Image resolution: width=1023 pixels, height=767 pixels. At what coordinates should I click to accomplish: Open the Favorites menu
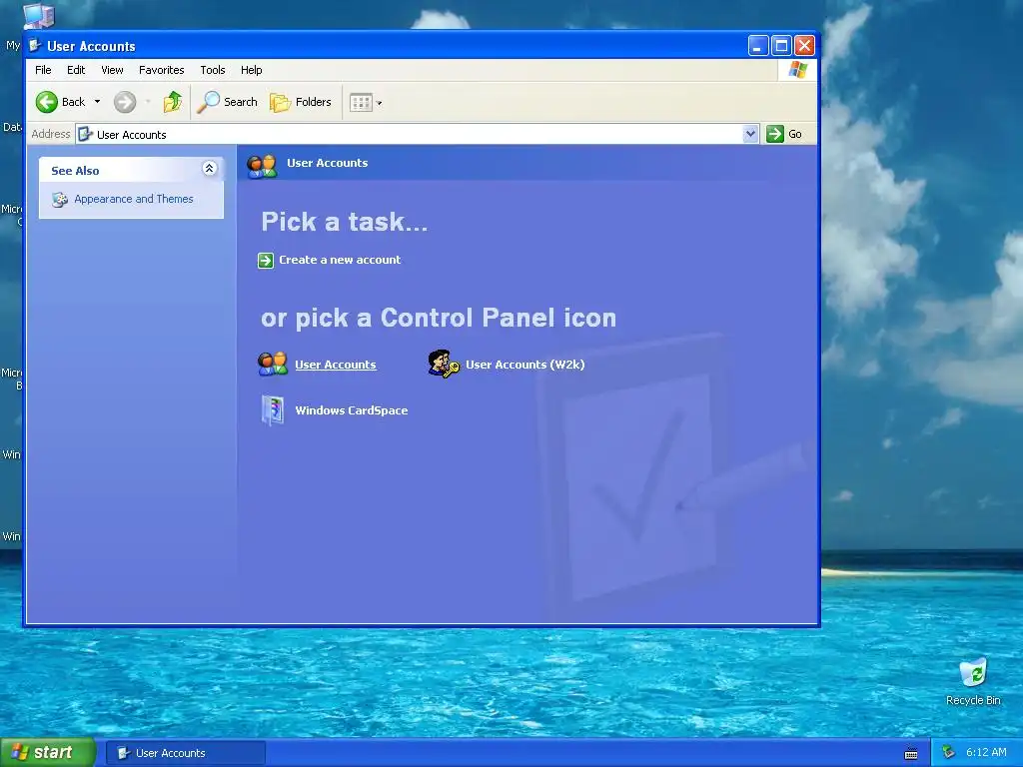(161, 70)
